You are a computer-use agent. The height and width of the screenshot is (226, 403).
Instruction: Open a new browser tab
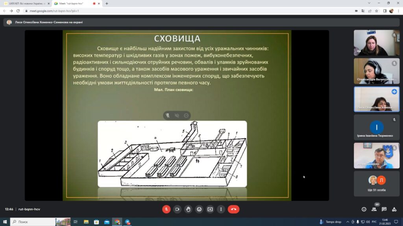pos(107,4)
